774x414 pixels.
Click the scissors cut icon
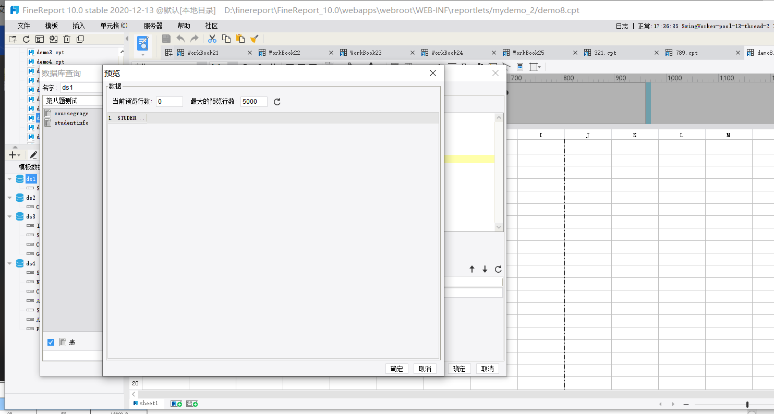(x=212, y=39)
